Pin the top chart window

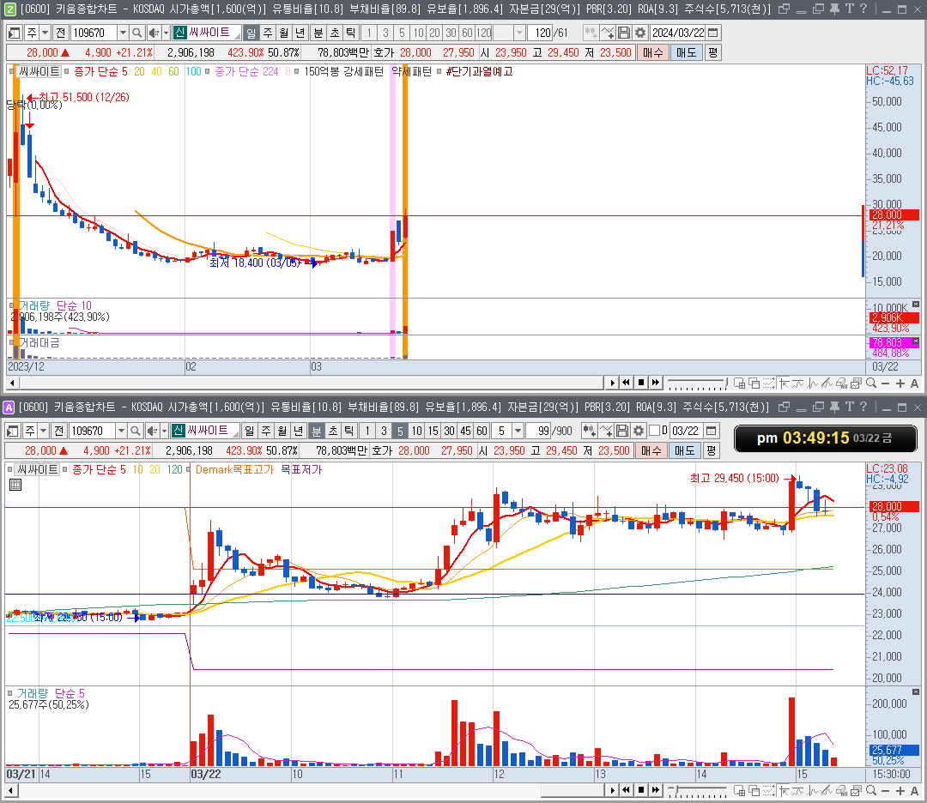pyautogui.click(x=835, y=9)
